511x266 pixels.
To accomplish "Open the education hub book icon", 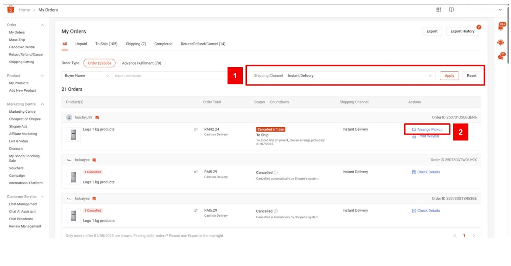I will tap(451, 9).
